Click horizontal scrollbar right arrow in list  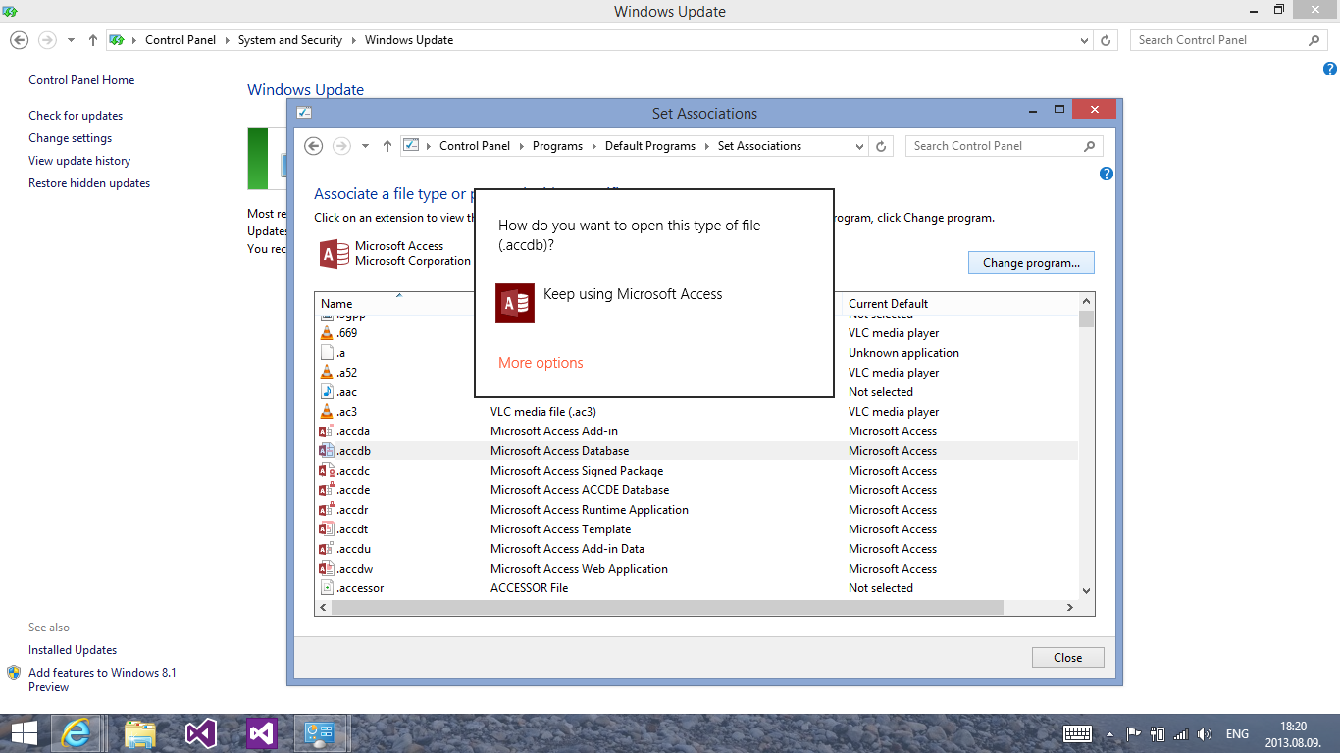pos(1070,608)
